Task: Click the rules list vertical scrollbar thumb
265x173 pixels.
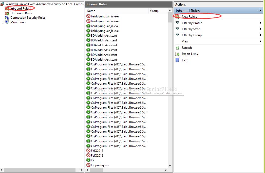Action: click(170, 17)
